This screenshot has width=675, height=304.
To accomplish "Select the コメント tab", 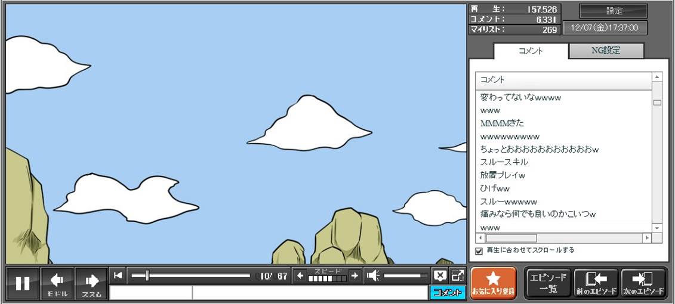I will coord(531,51).
